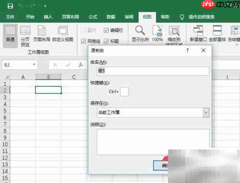Select 分页预览 (Page Break Preview) view
This screenshot has width=240, height=183.
pyautogui.click(x=25, y=36)
